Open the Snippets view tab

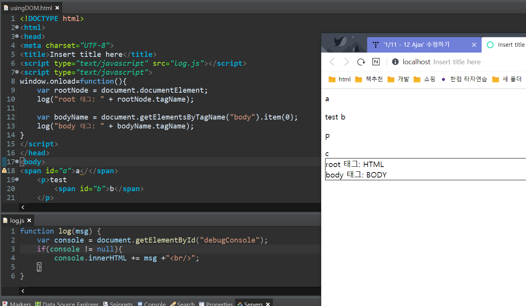[x=118, y=304]
